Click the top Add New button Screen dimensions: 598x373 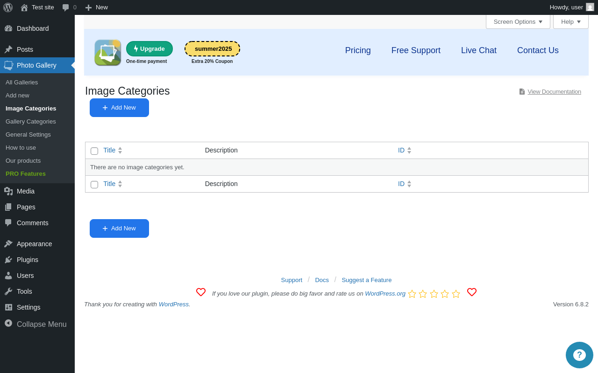coord(119,108)
